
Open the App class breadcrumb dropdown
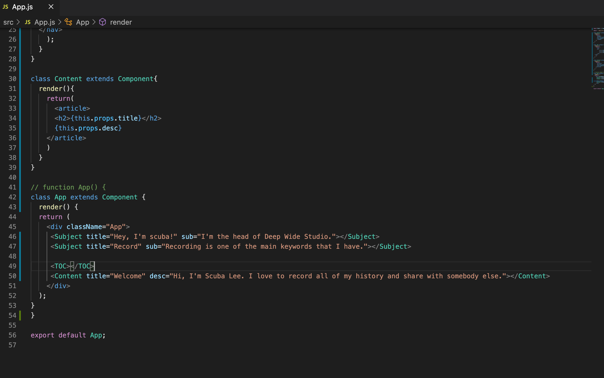coord(83,22)
